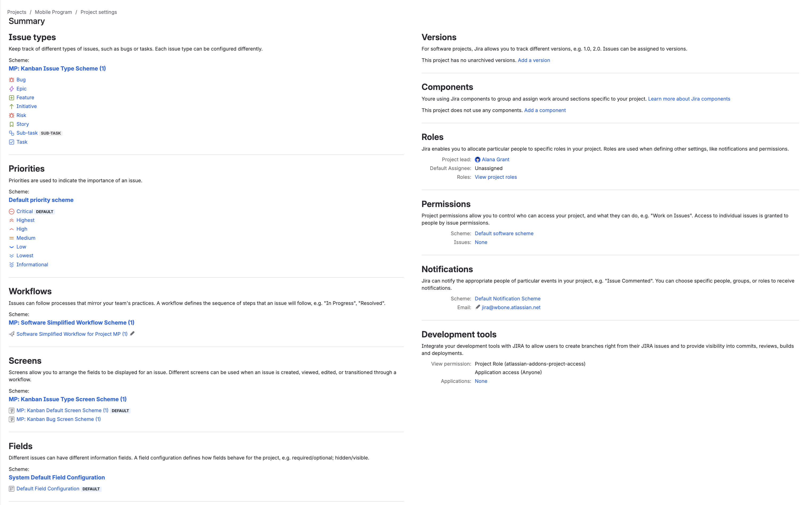
Task: Open the Bug issue type
Action: click(21, 80)
